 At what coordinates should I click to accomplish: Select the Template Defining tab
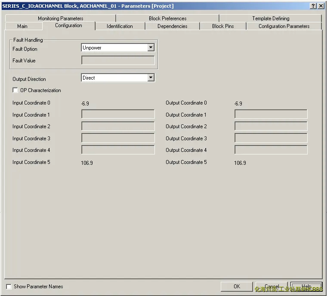pyautogui.click(x=271, y=18)
